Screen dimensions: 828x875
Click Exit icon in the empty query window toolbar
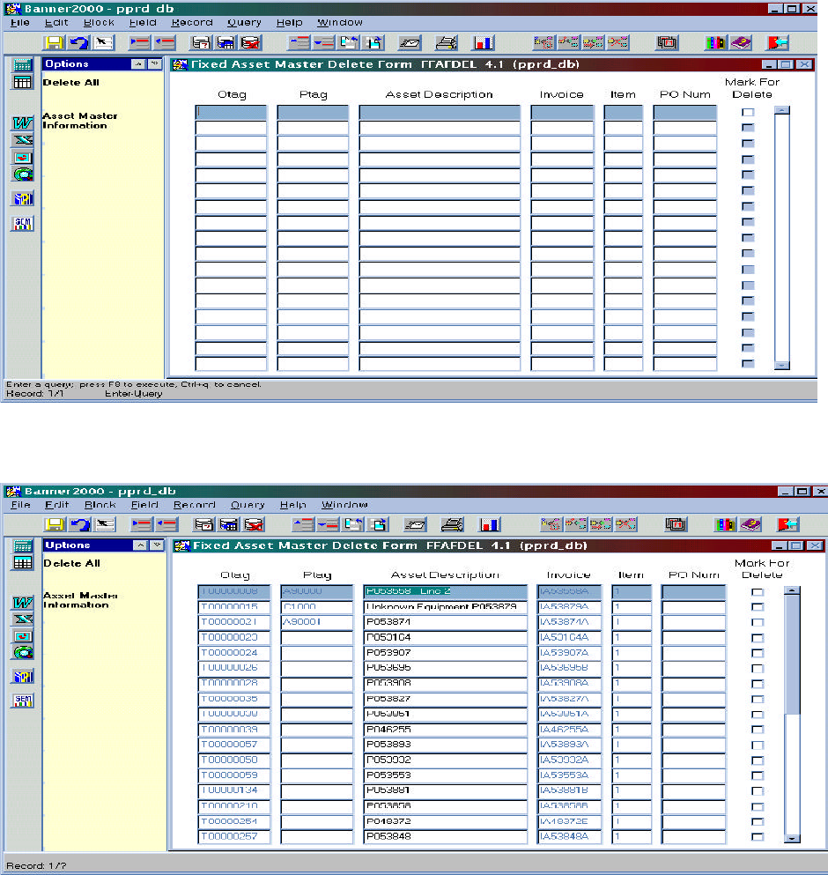point(777,43)
